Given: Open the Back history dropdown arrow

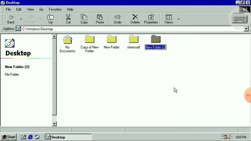Looking at the screenshot, I should coord(21,19).
